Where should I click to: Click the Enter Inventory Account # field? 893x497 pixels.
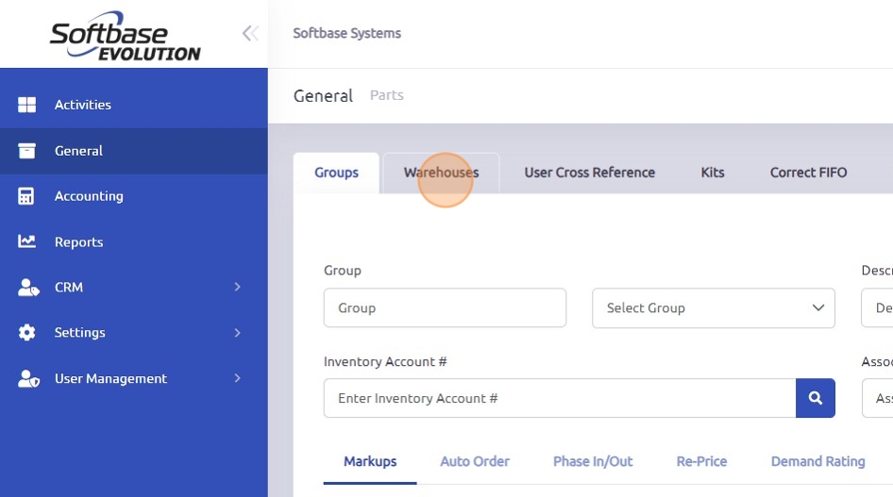click(x=560, y=398)
